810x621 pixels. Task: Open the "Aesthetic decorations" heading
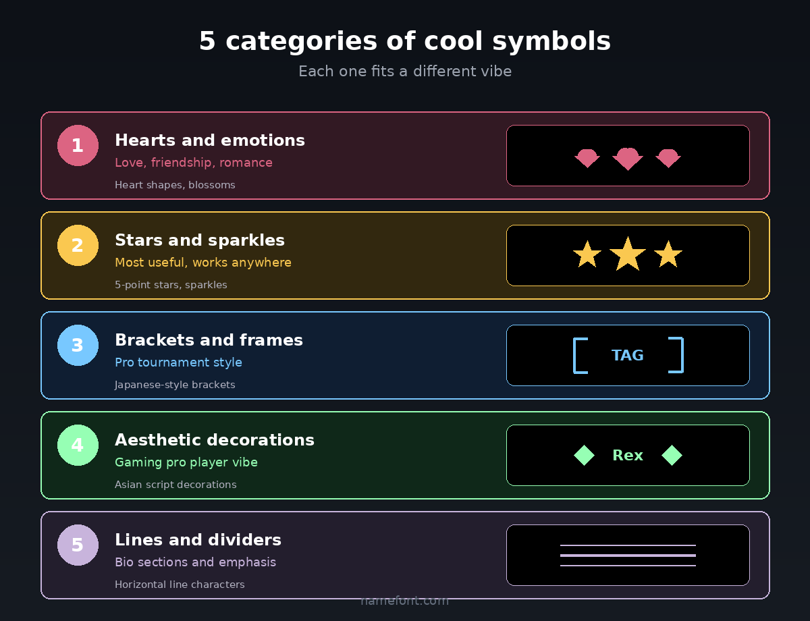point(215,440)
